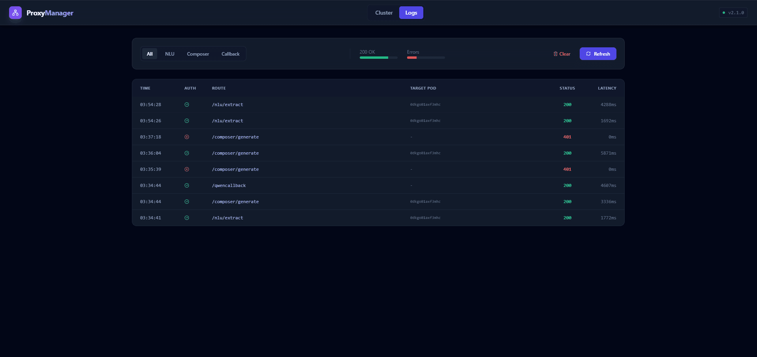The width and height of the screenshot is (757, 357).
Task: Click the 200 OK progress bar
Action: (378, 58)
